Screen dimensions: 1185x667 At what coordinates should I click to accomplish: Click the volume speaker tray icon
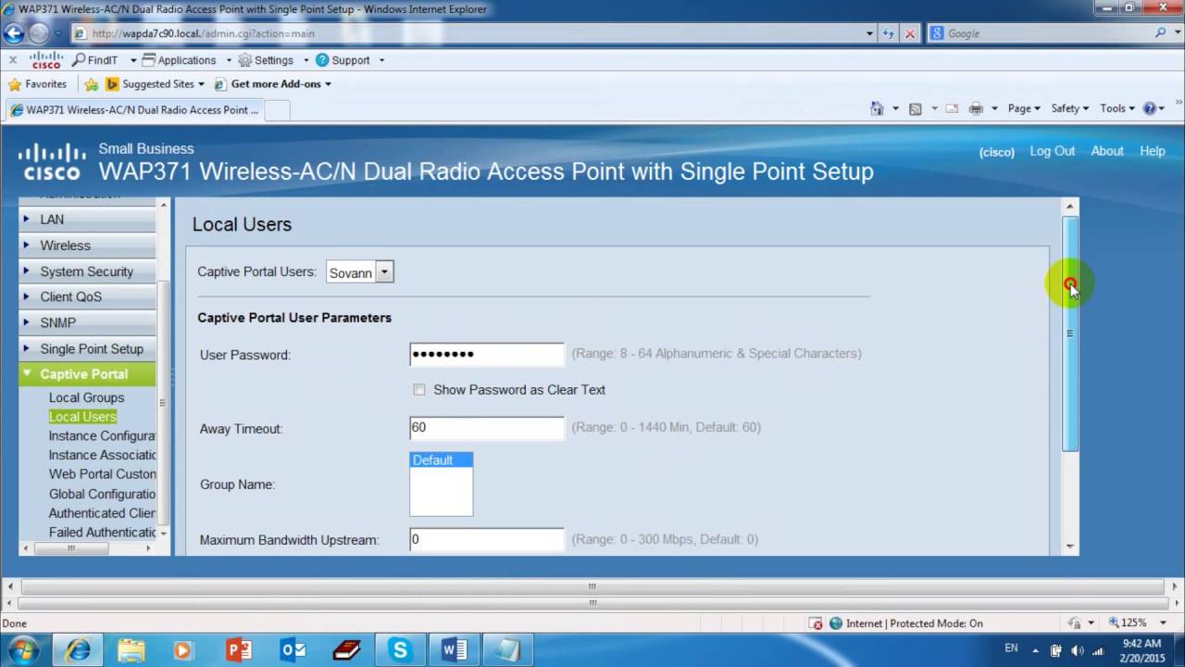point(1077,650)
